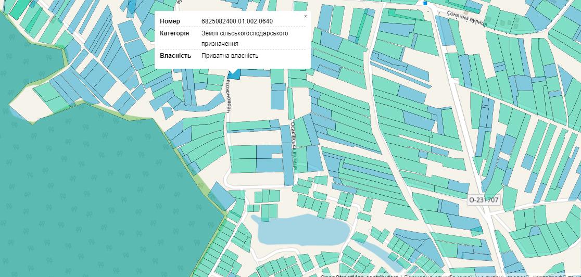This screenshot has height=277, width=581.
Task: Click cadastral number 6825082400:01:002:0640
Action: point(237,21)
